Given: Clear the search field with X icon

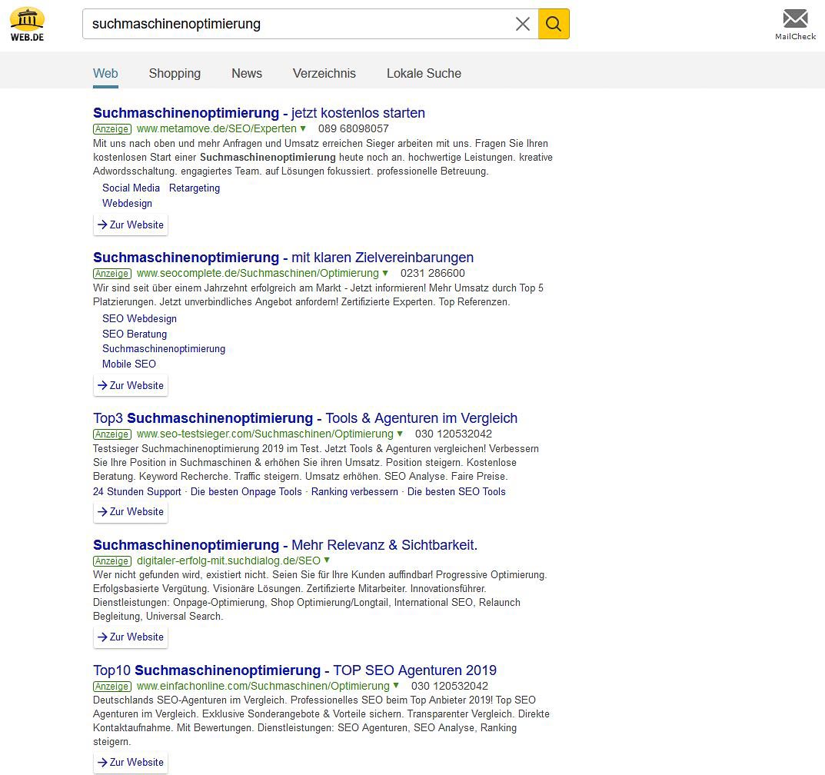Looking at the screenshot, I should click(x=523, y=24).
